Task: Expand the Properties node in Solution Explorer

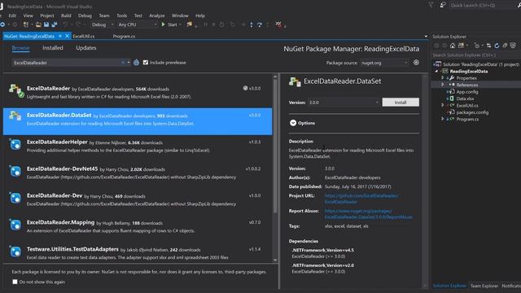Action: tap(443, 78)
